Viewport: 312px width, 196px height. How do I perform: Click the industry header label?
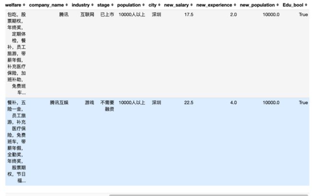pos(81,5)
